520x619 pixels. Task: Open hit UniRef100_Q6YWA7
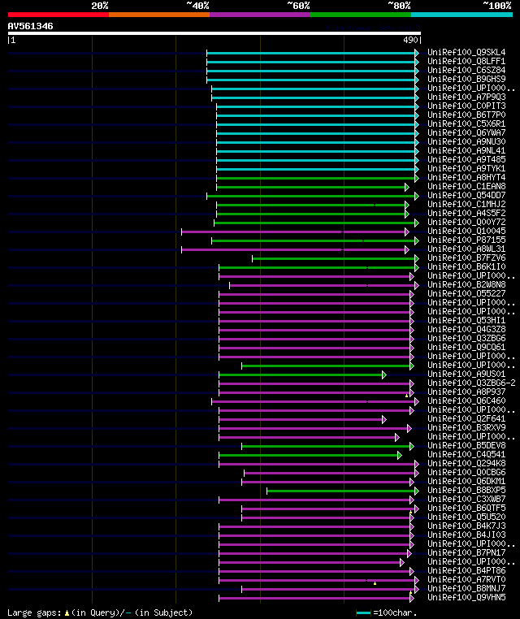click(466, 132)
